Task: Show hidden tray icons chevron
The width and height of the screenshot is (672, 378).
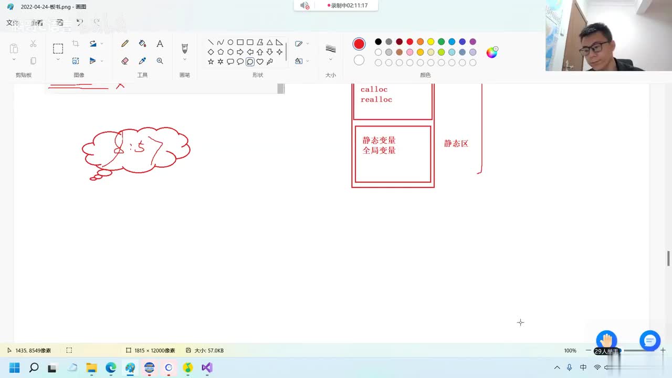Action: [557, 367]
